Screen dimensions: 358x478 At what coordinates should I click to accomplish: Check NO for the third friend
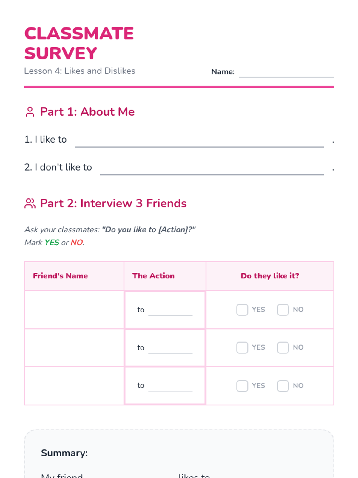[283, 386]
